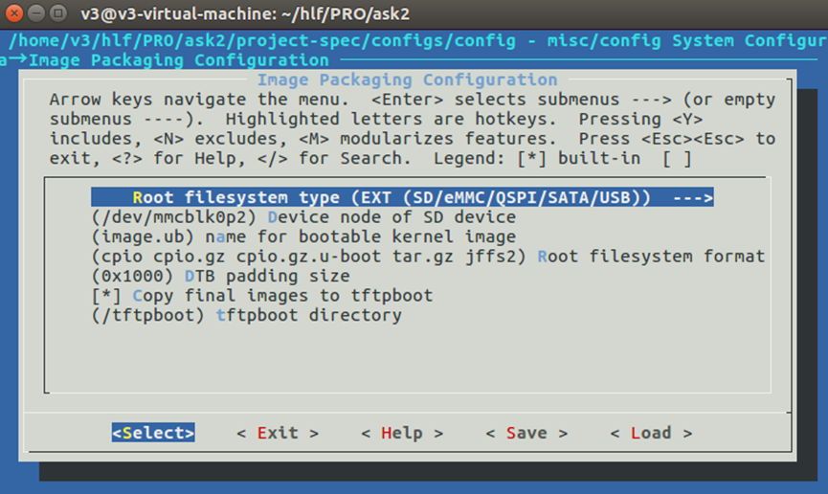This screenshot has height=494, width=828.
Task: Click the Exit button
Action: pos(278,433)
